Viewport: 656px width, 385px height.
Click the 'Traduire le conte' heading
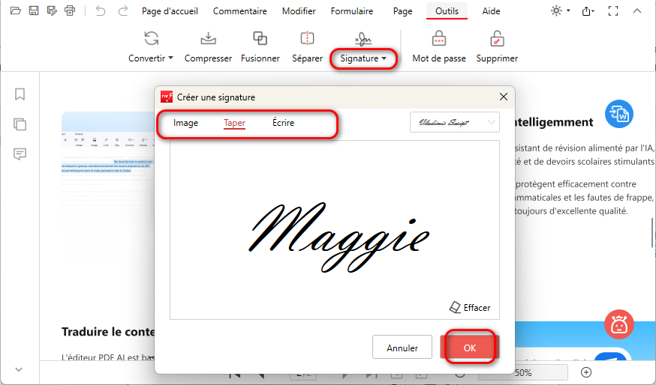[108, 332]
